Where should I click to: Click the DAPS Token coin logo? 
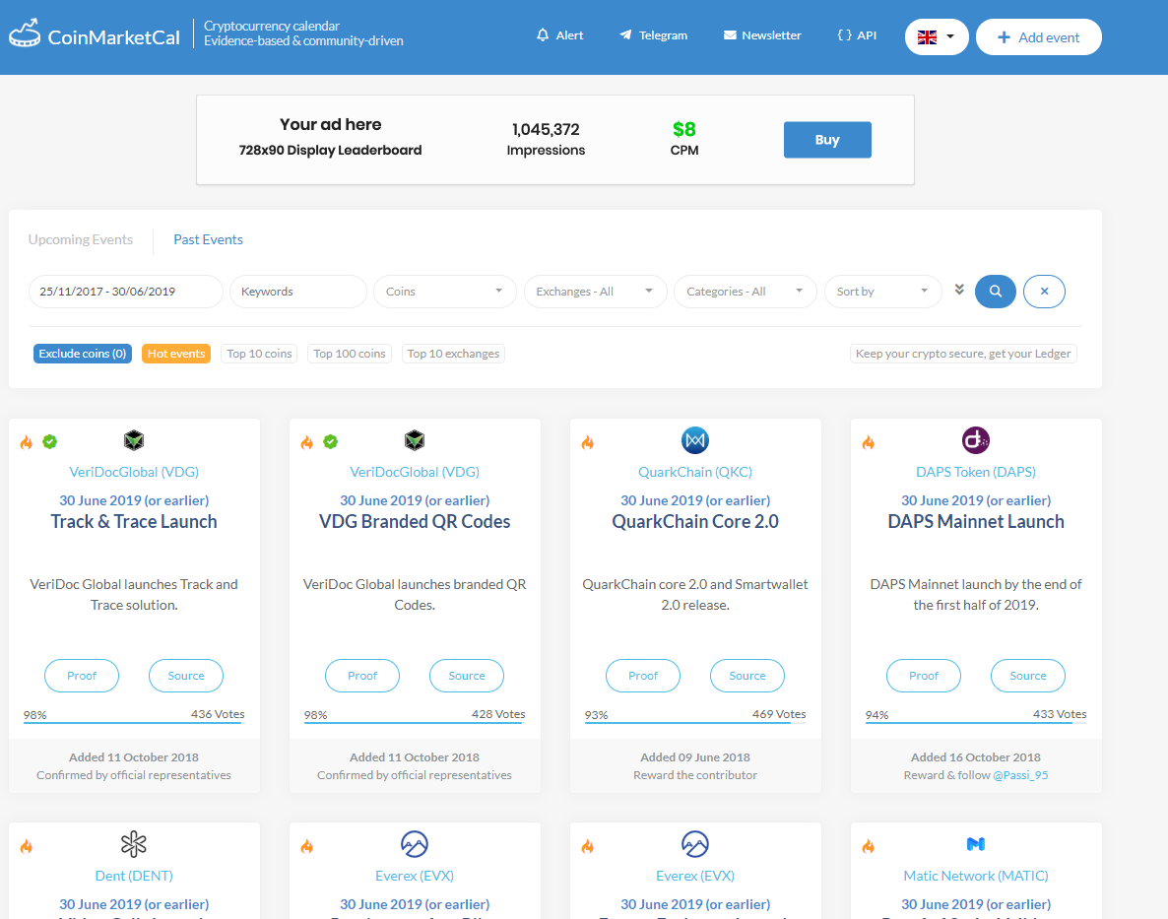pos(976,440)
